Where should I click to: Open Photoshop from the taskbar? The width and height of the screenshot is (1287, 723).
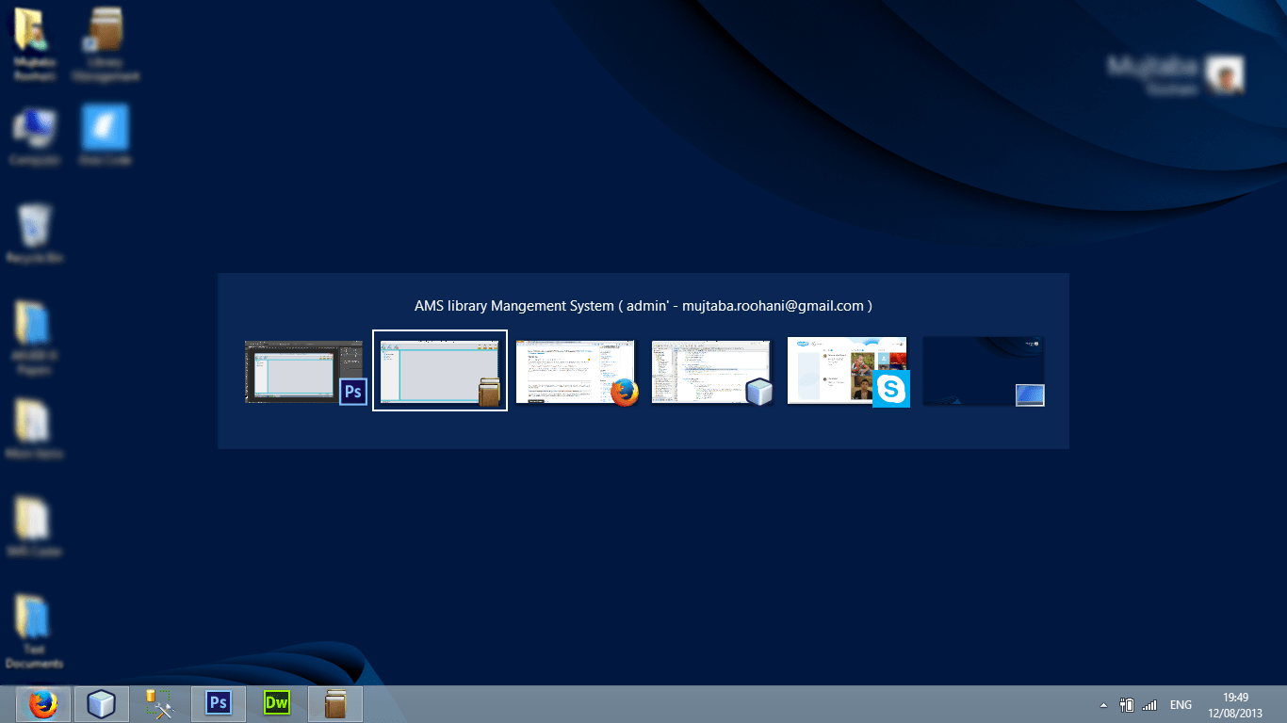tap(219, 704)
